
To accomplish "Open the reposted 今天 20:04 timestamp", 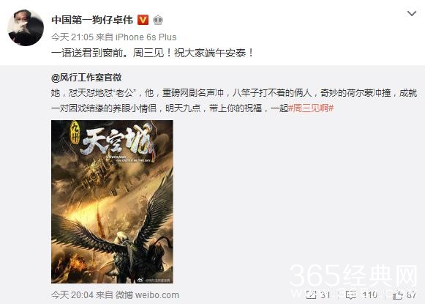I will [x=72, y=294].
